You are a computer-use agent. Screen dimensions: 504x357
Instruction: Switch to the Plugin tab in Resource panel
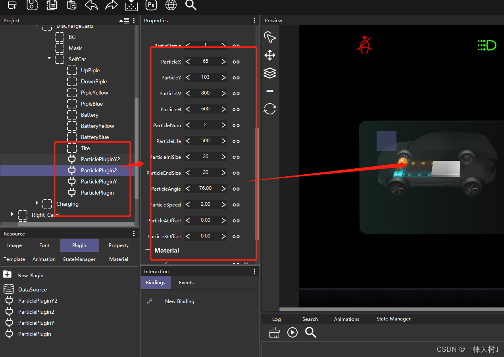click(x=79, y=245)
